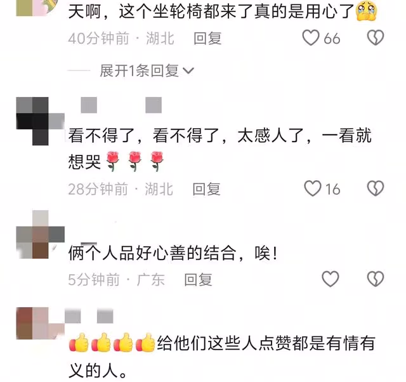The image size is (406, 382).
Task: Reply to the 5分钟前 广东 comment
Action: pyautogui.click(x=198, y=279)
